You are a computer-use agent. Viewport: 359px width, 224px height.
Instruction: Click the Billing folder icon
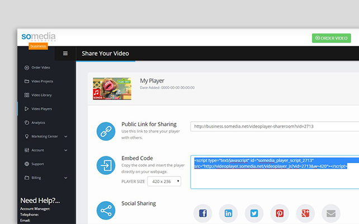pyautogui.click(x=27, y=178)
